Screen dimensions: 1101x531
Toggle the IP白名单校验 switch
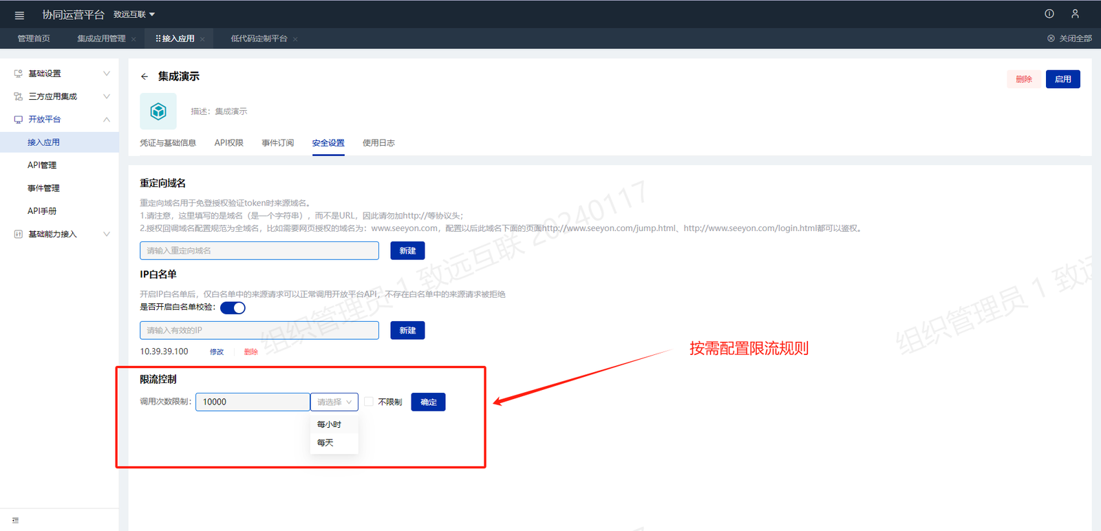tap(233, 307)
